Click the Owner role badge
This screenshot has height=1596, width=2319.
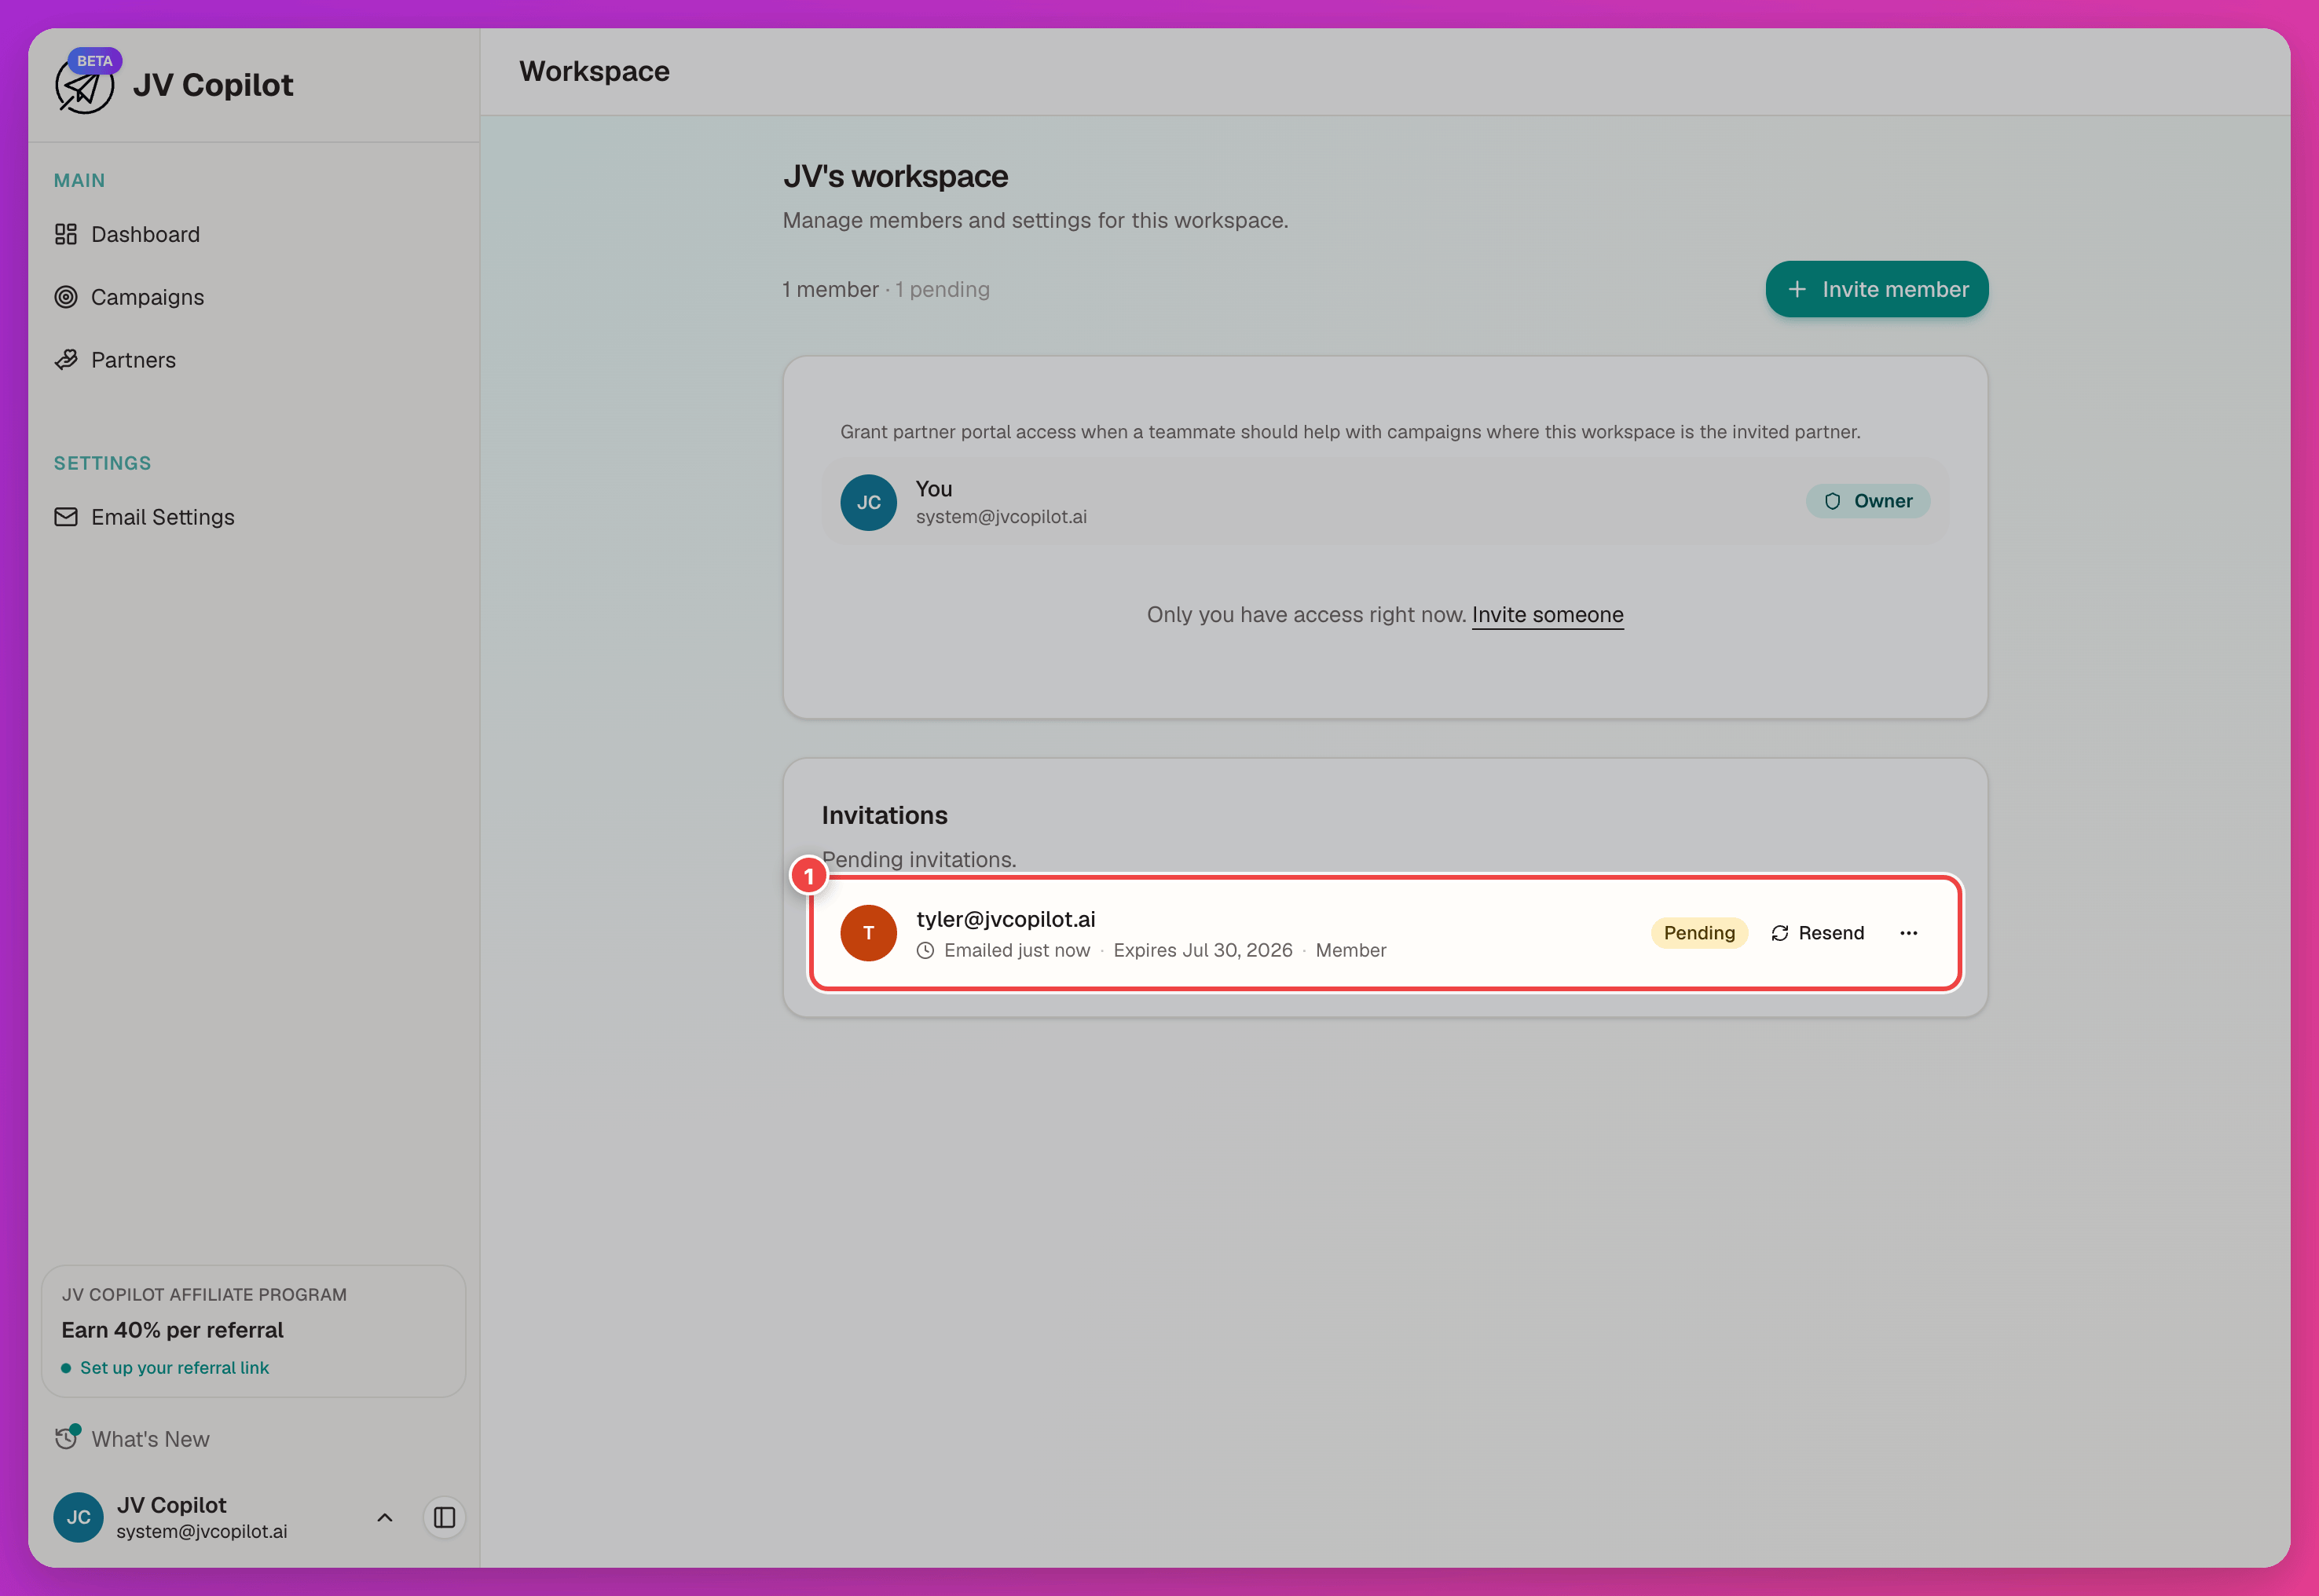[1867, 501]
